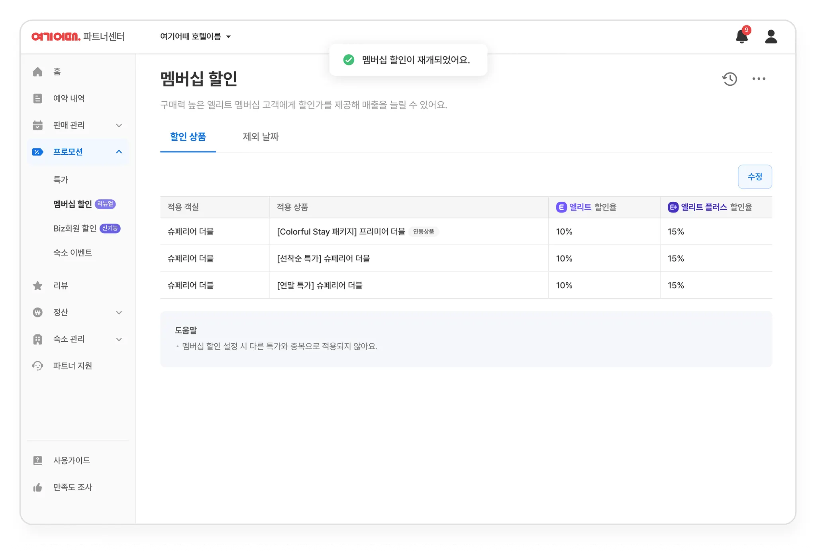Open the notification bell icon
Viewport: 816px width, 551px height.
coord(741,37)
